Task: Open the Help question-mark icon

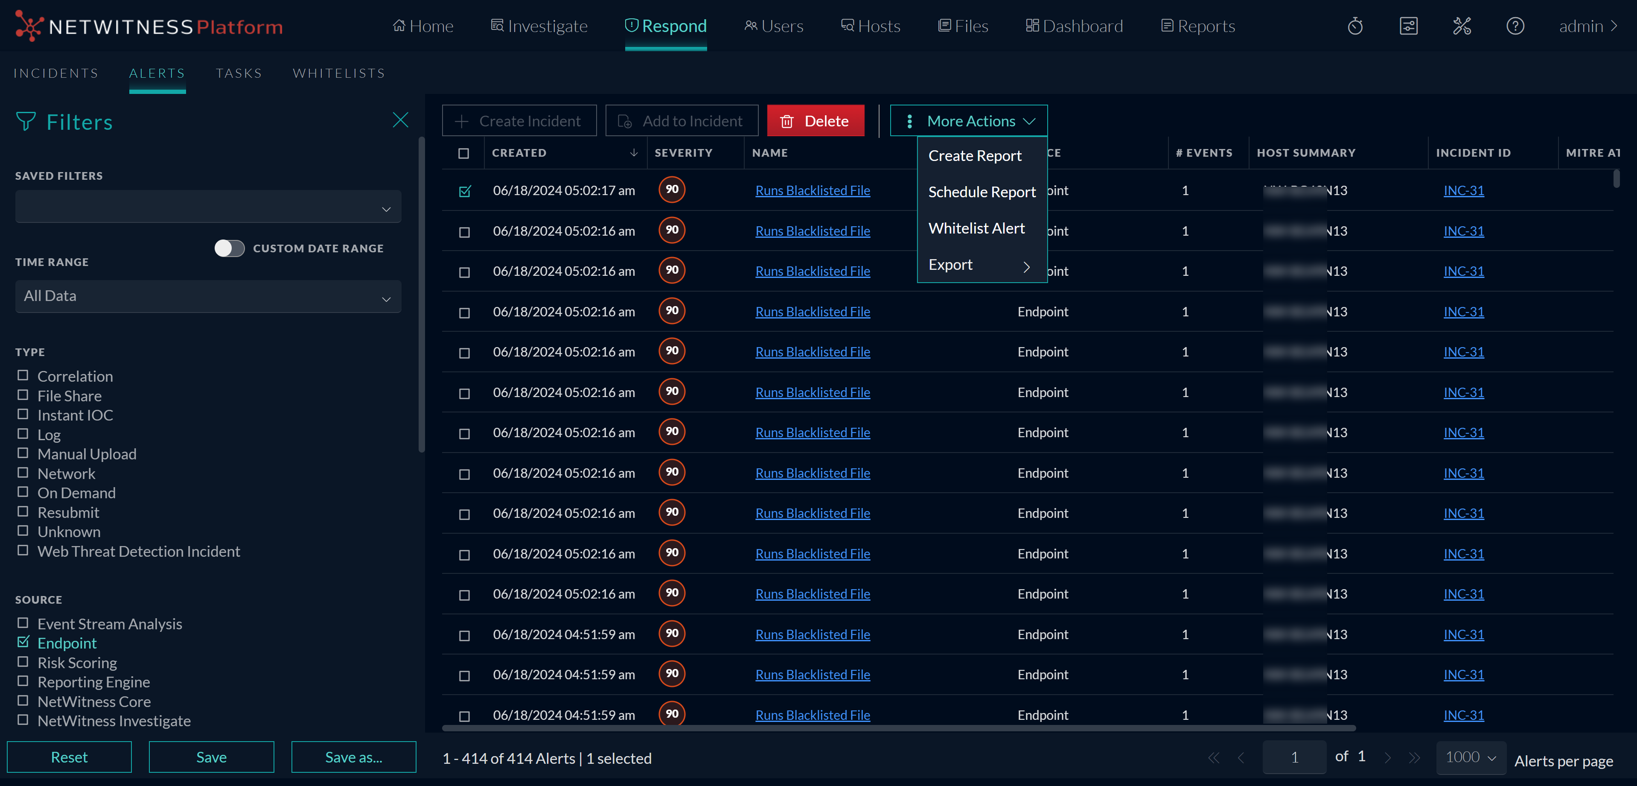Action: tap(1516, 26)
